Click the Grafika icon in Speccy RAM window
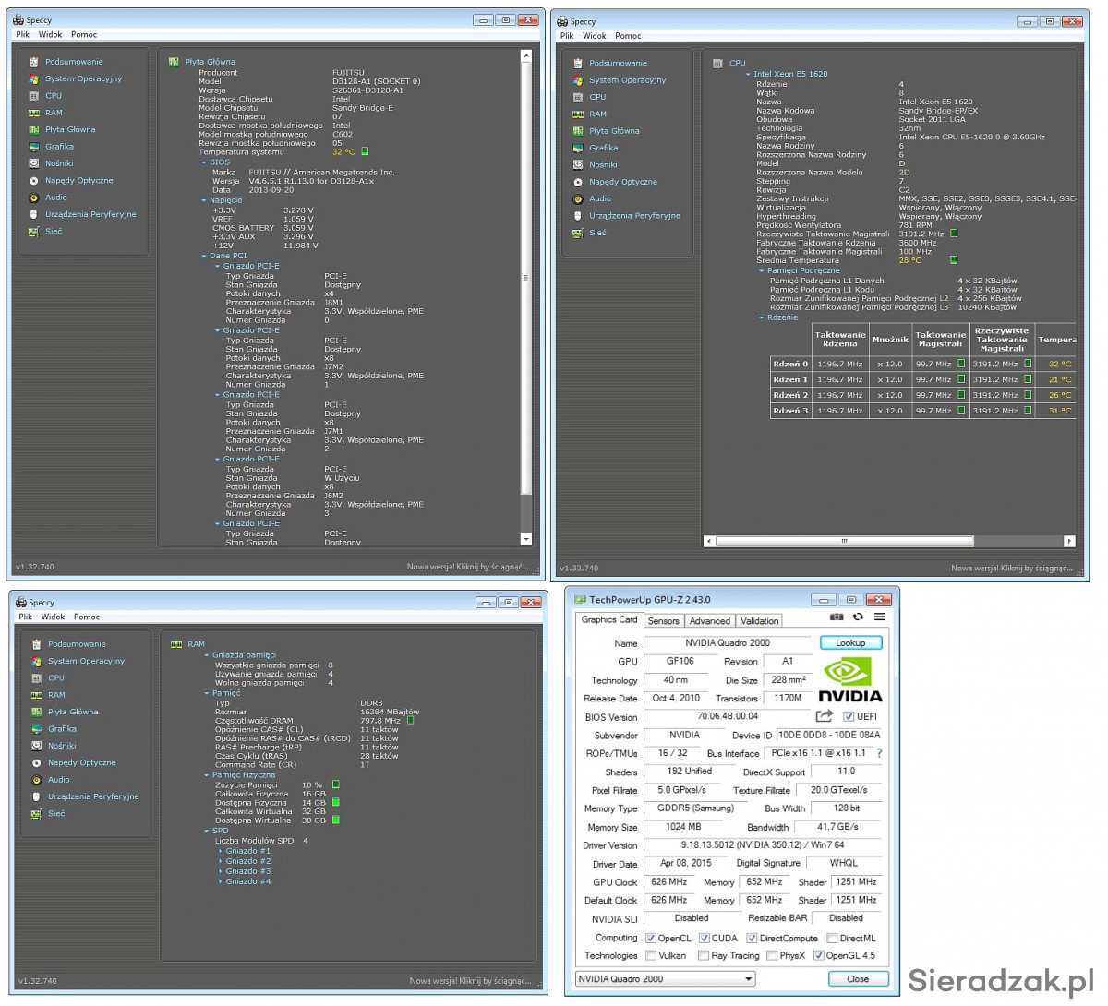 (x=37, y=729)
